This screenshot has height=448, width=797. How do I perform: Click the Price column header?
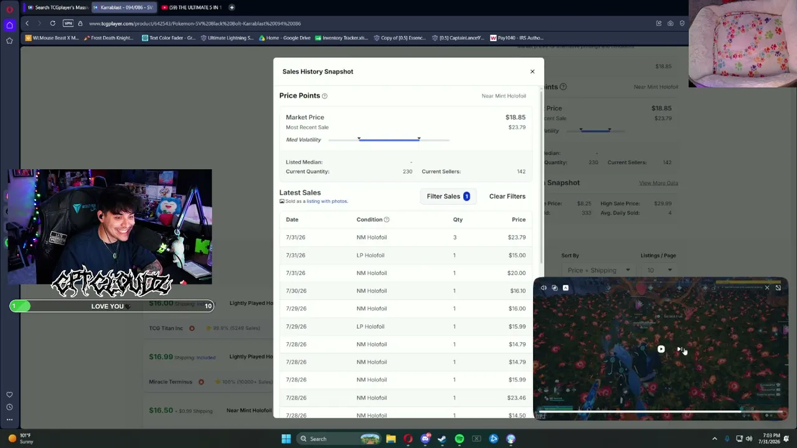[x=519, y=220]
